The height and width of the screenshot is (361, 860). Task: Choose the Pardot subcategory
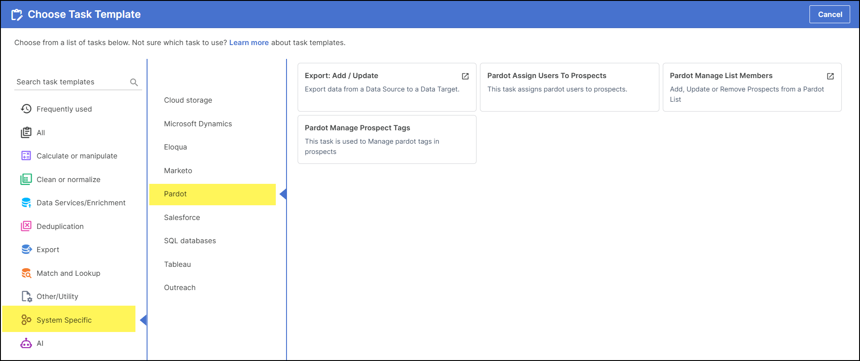[x=213, y=195]
